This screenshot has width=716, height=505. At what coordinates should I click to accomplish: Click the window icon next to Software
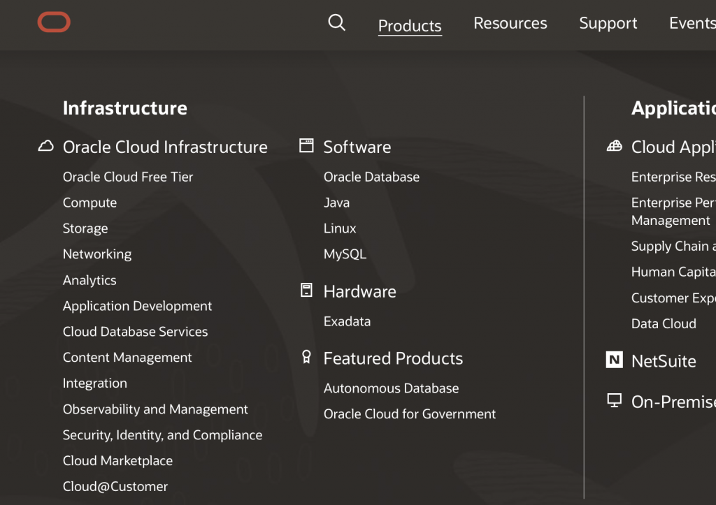[x=306, y=145]
